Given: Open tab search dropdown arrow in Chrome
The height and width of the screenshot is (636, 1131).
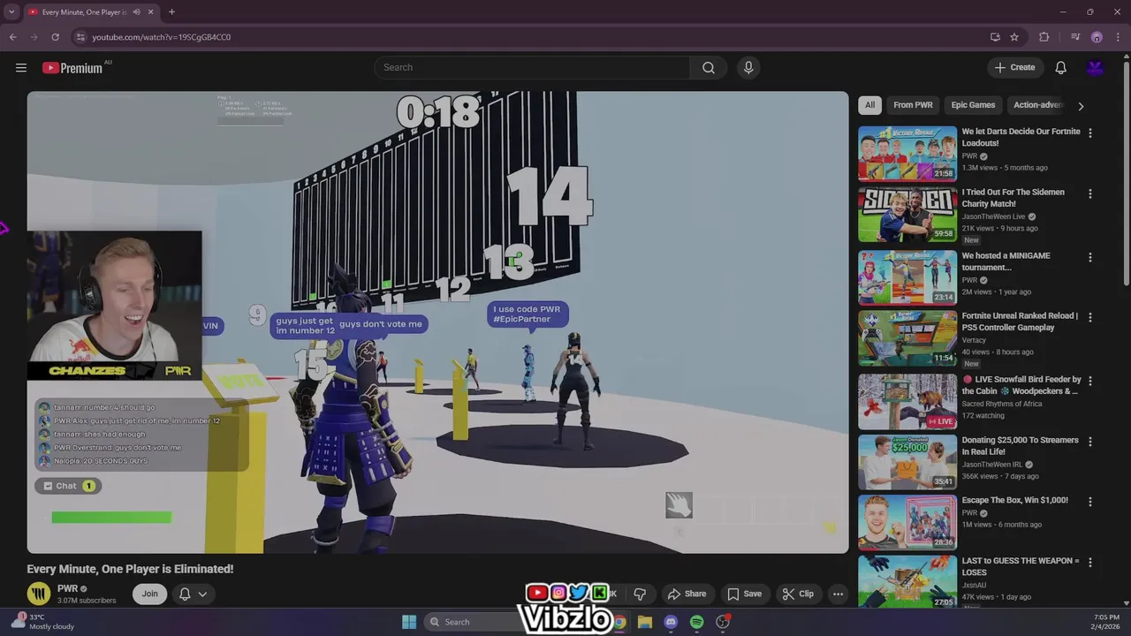Looking at the screenshot, I should pyautogui.click(x=11, y=12).
